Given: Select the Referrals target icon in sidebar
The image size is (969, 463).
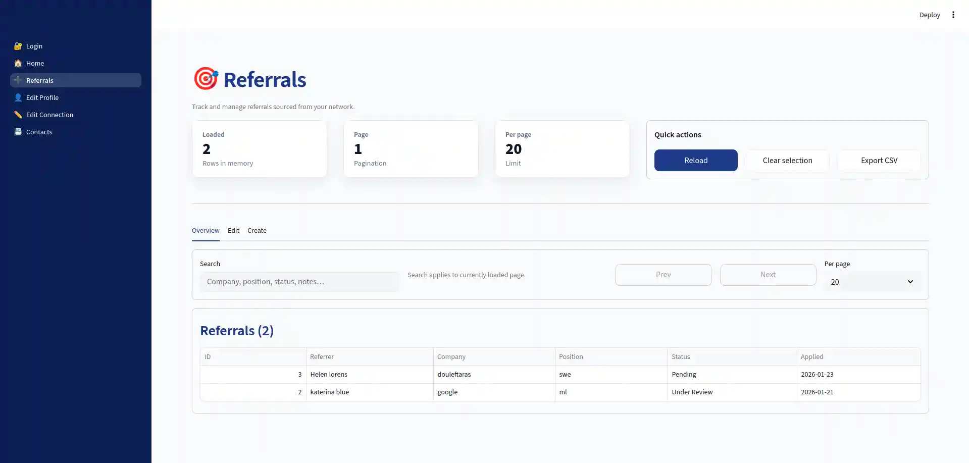Looking at the screenshot, I should [18, 80].
